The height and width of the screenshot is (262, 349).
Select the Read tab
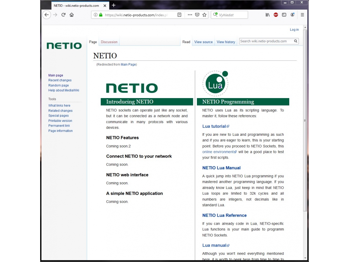pos(186,42)
